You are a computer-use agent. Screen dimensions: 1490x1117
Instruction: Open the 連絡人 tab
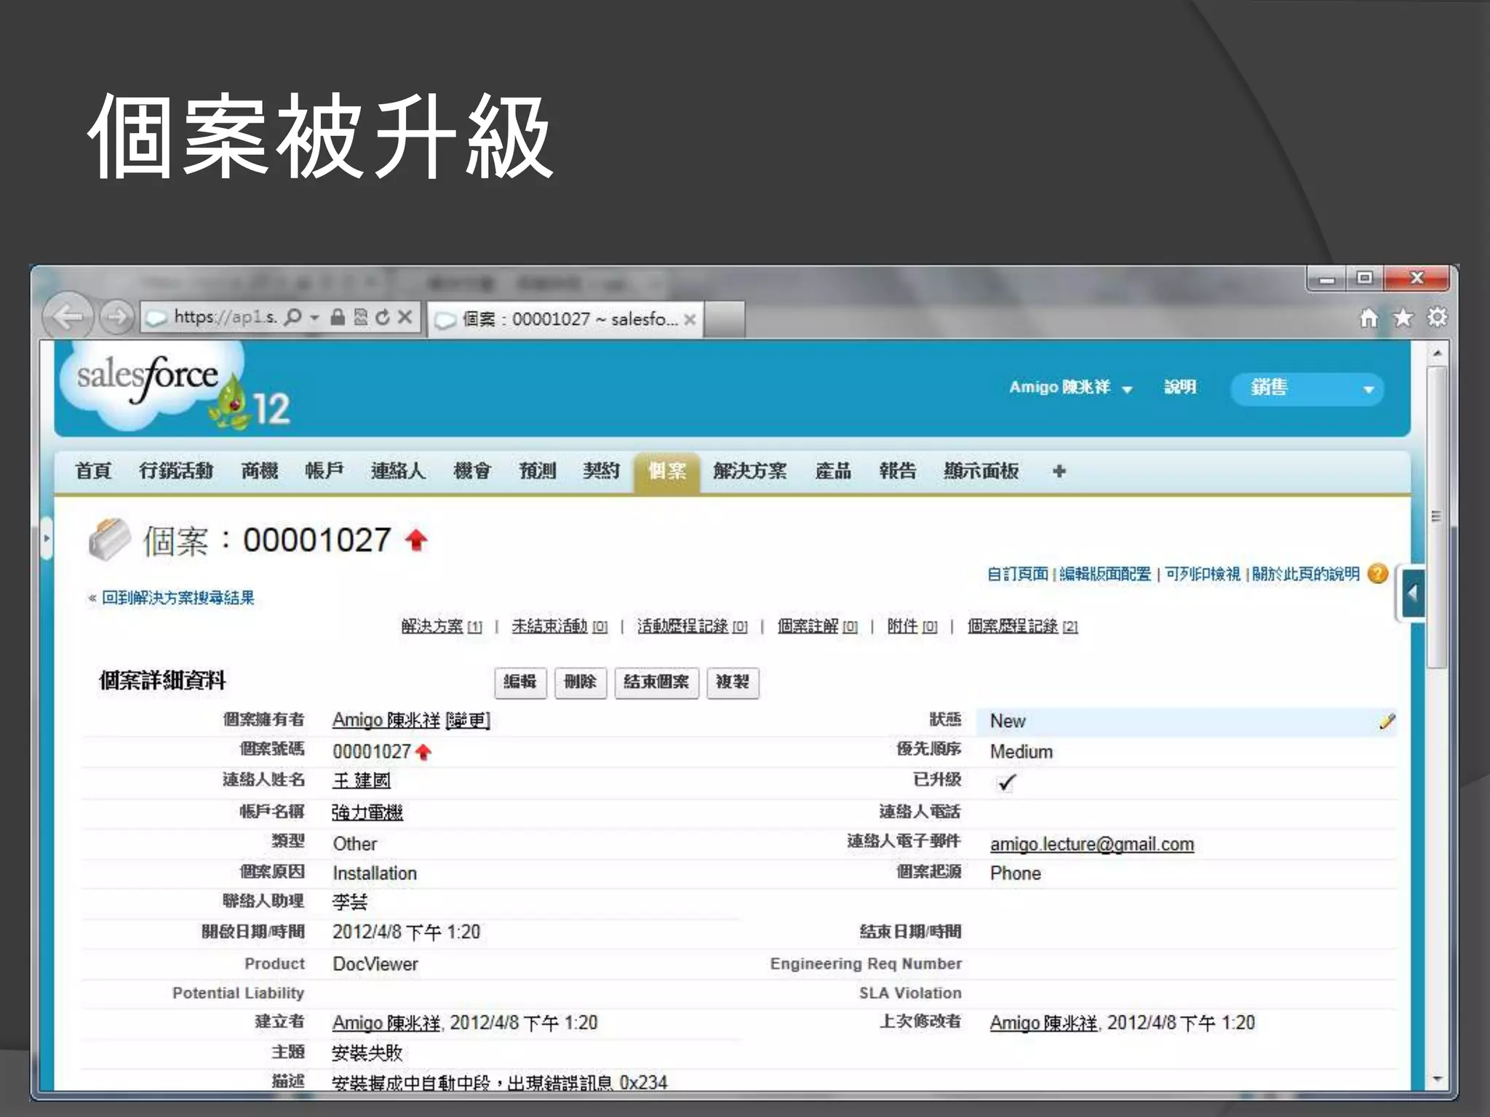point(398,471)
